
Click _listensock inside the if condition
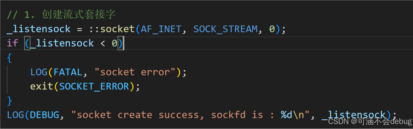pos(62,43)
